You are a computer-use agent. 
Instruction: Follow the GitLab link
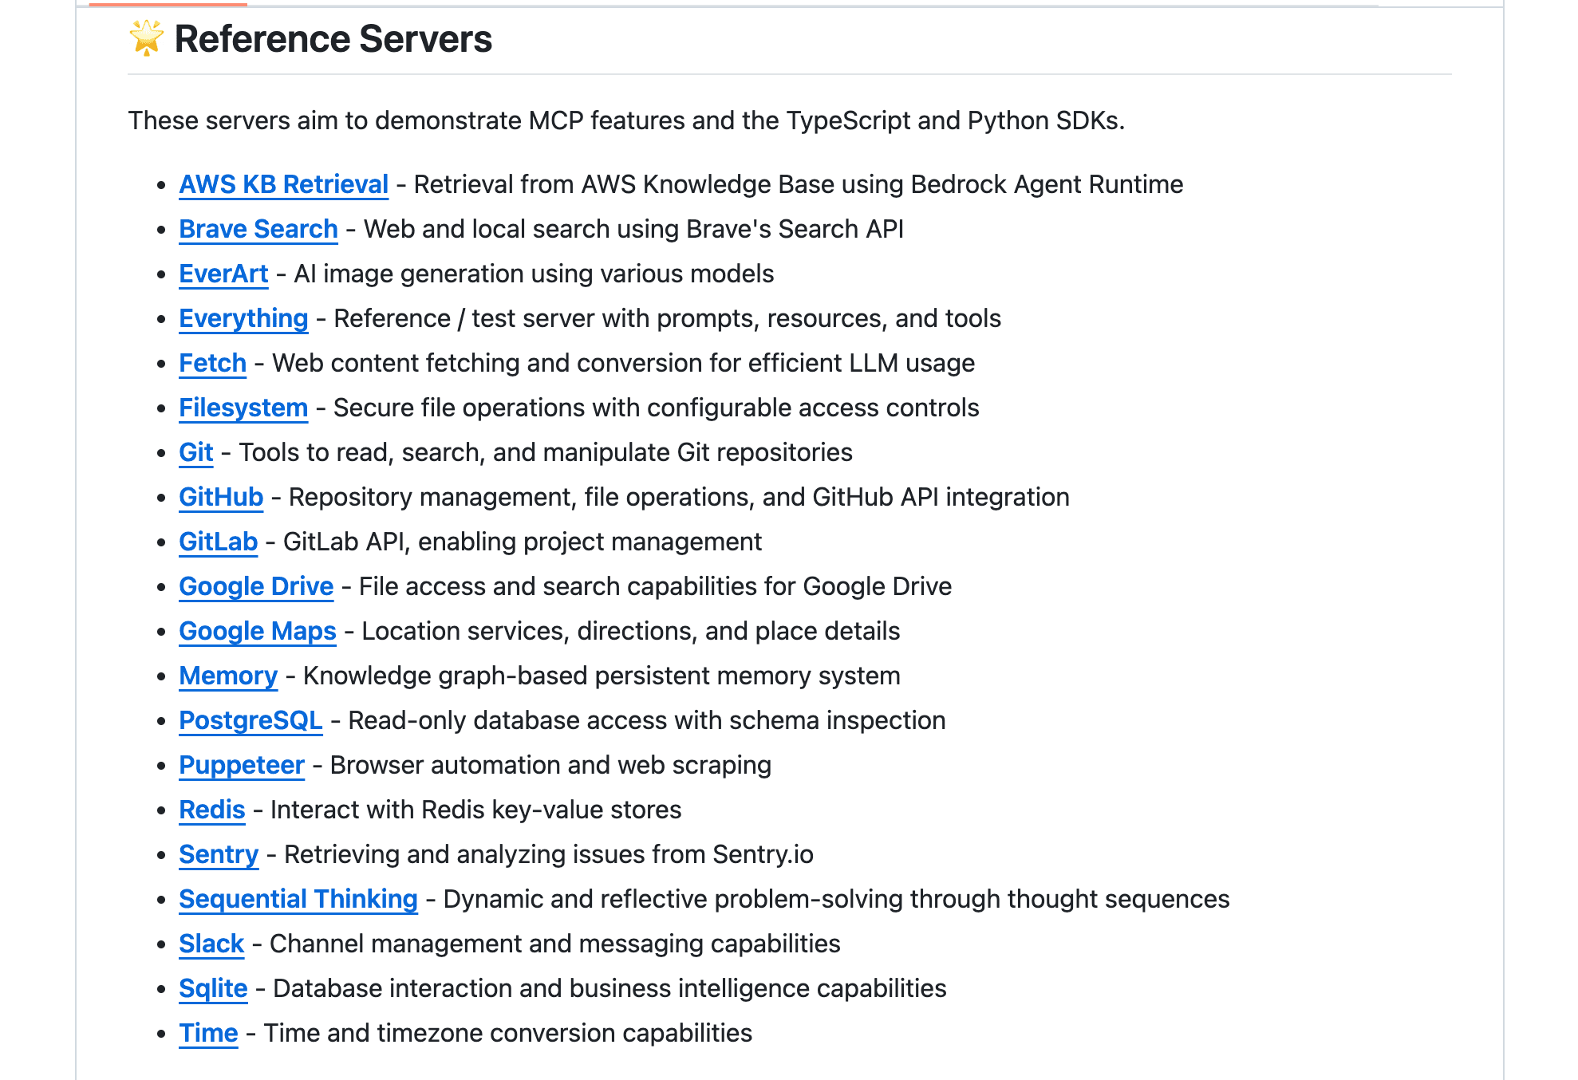[x=218, y=542]
